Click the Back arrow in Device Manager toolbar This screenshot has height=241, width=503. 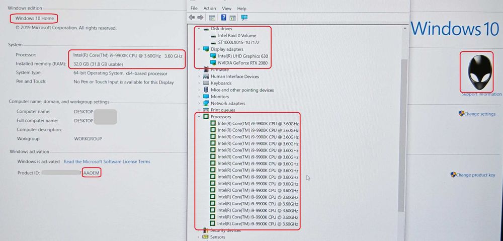tap(192, 17)
